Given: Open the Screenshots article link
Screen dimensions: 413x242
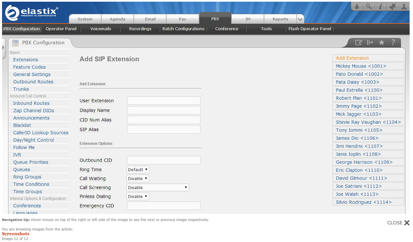Looking at the screenshot, I should [x=16, y=234].
